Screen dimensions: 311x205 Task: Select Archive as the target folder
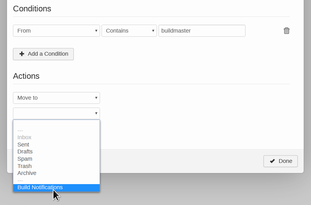27,173
